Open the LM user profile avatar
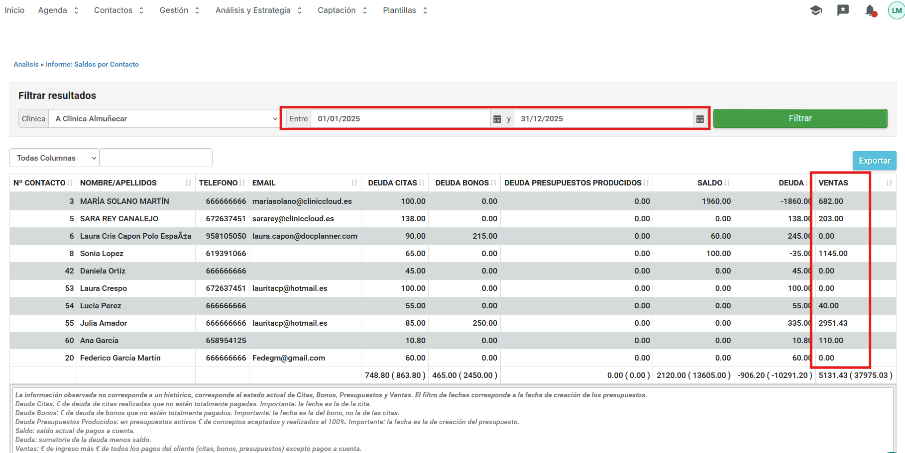The width and height of the screenshot is (905, 453). [x=897, y=10]
